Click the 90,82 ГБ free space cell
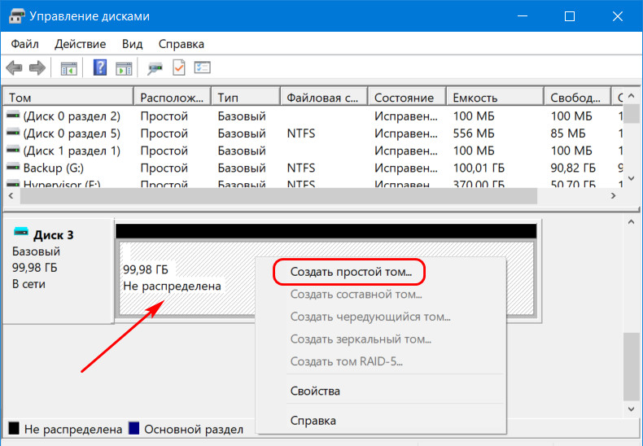Image resolution: width=643 pixels, height=446 pixels. (x=573, y=168)
